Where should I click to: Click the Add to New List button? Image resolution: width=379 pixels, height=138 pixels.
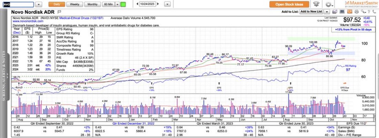point(311,11)
